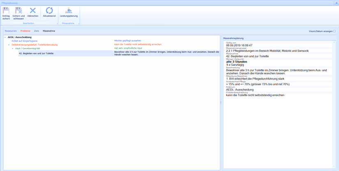
Task: Click Massnahme value in the planning panel
Action: pyautogui.click(x=247, y=56)
